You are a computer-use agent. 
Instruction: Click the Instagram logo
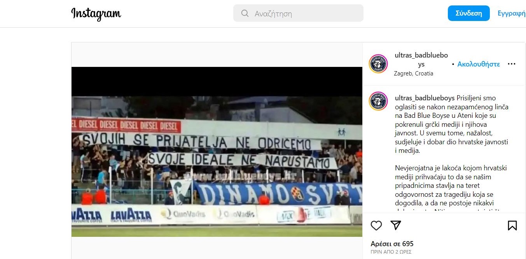(x=96, y=14)
